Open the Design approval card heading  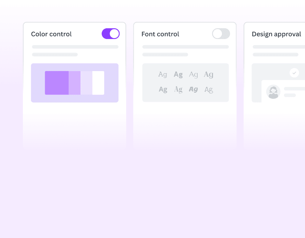(276, 34)
